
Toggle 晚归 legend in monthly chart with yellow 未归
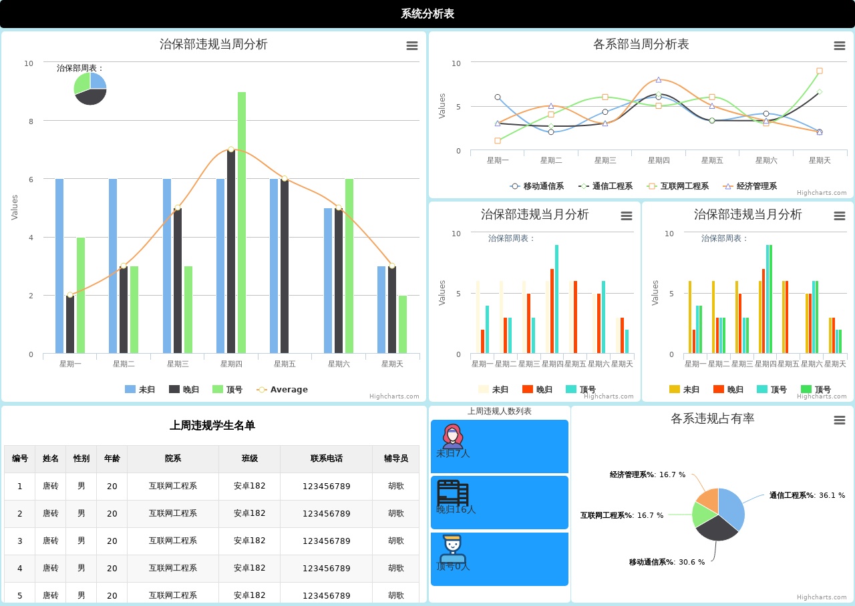pos(728,389)
